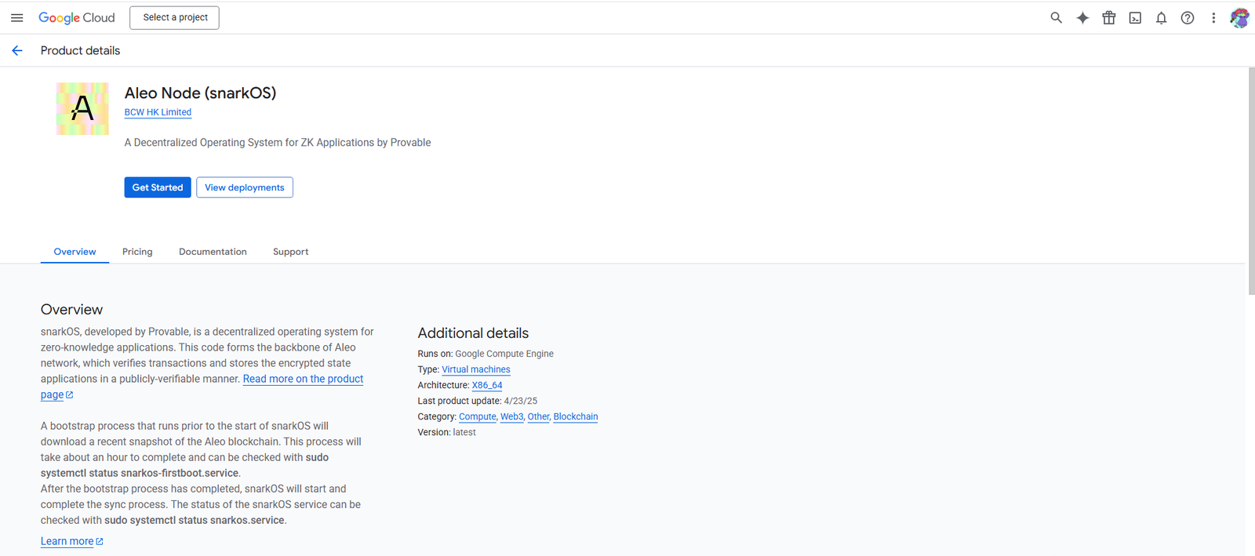Switch to the Pricing tab
1255x556 pixels.
coord(137,252)
